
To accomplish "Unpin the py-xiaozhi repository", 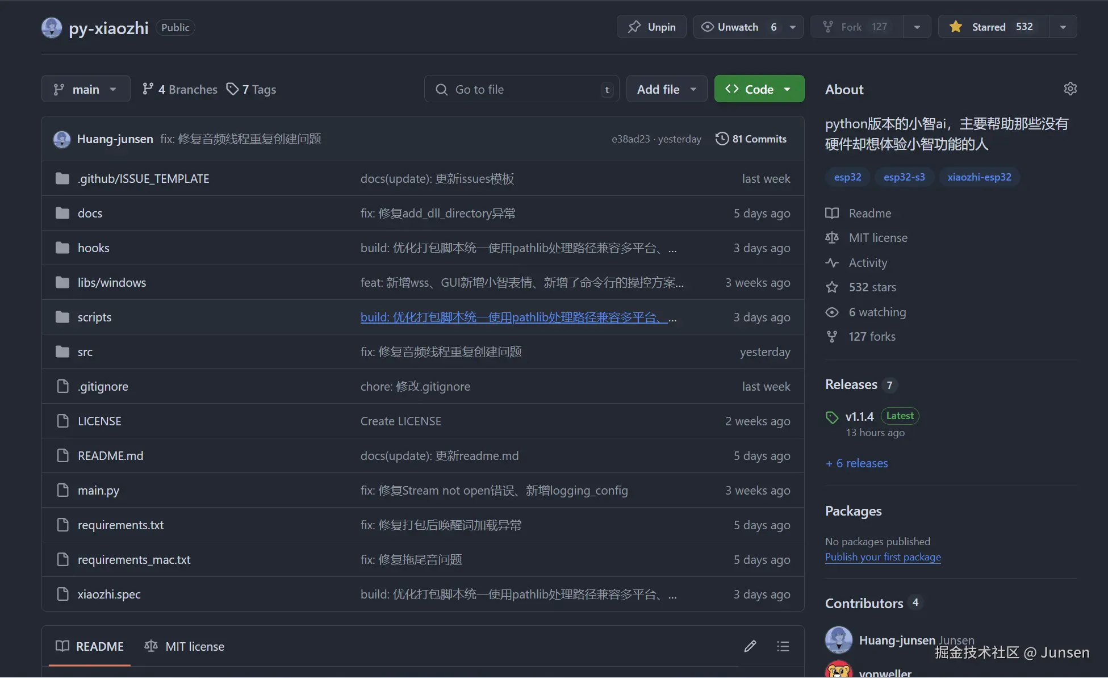I will (651, 26).
